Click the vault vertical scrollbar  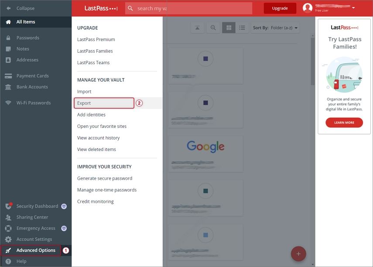312,61
